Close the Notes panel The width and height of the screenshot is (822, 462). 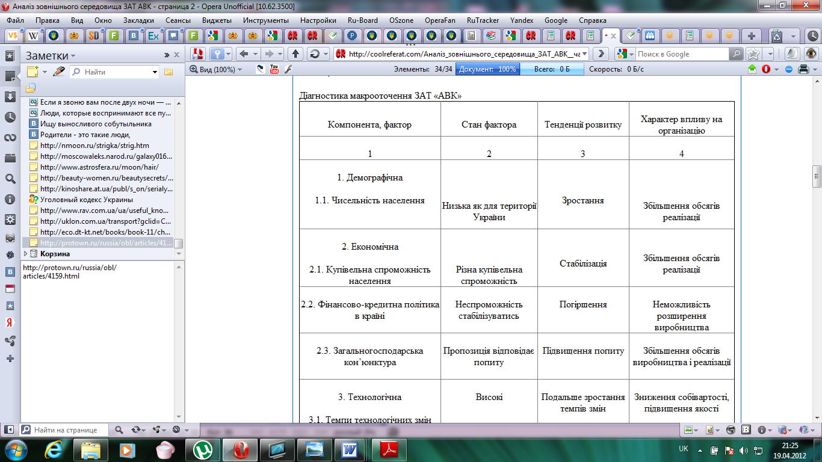tap(176, 55)
